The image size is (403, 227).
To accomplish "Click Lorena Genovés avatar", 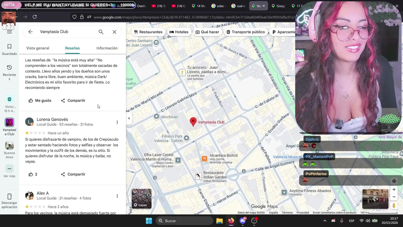I will (29, 122).
